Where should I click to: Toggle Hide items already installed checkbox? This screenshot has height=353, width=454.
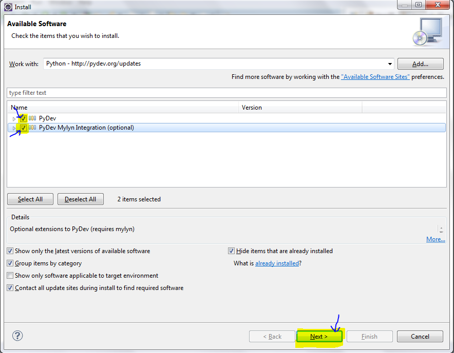pos(231,251)
